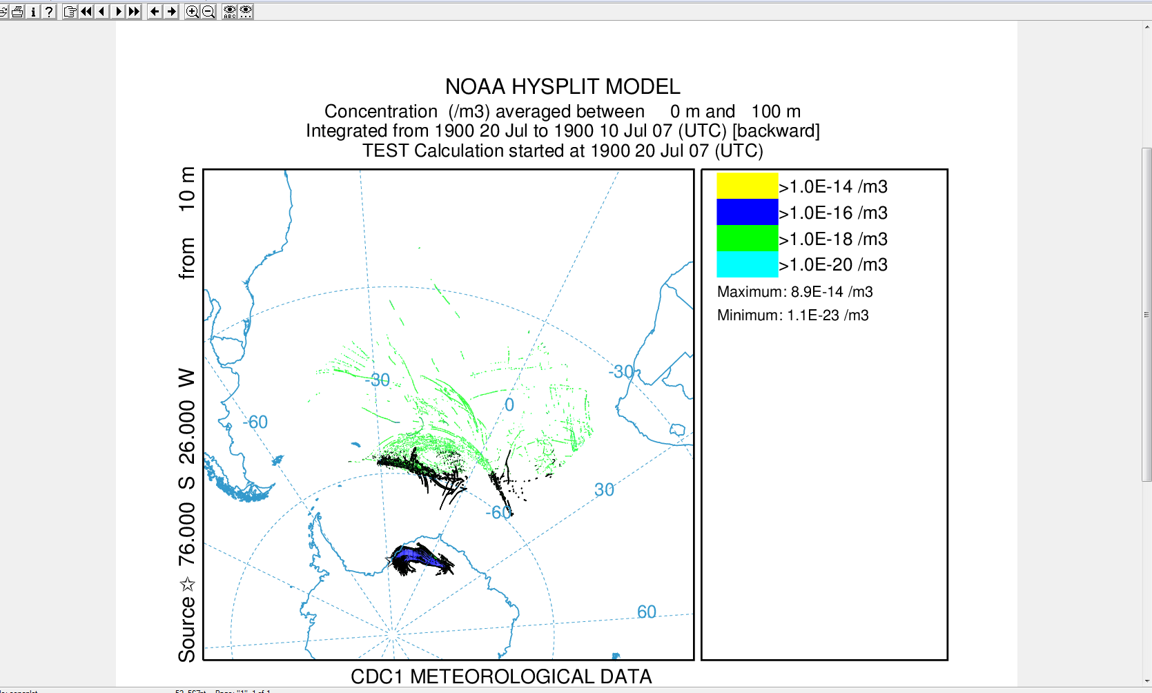
Task: Zoom in with the magnifier plus icon
Action: coord(193,11)
